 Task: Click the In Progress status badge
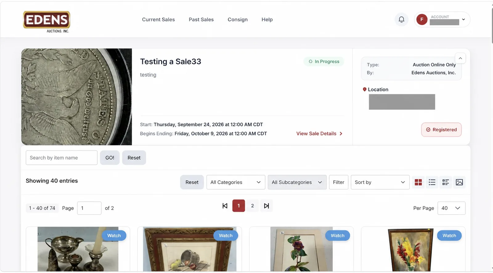[324, 62]
